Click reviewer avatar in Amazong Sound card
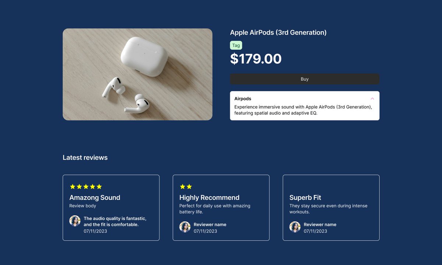Viewport: 442px width, 265px height. point(75,221)
